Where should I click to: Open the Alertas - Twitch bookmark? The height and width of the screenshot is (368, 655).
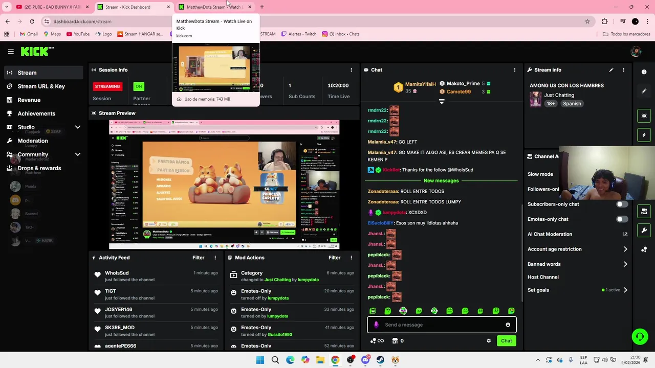[298, 34]
